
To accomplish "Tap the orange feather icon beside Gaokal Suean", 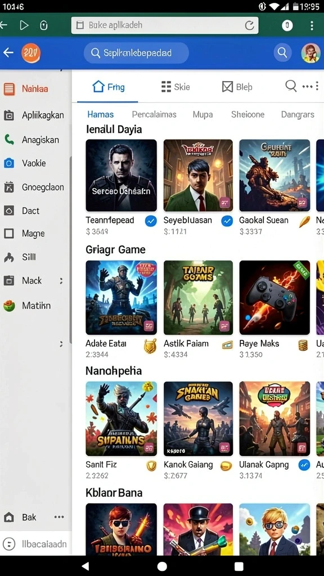I will point(304,221).
